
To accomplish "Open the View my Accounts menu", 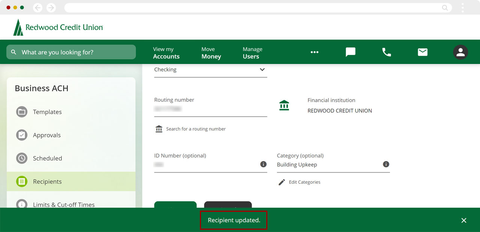I will pos(166,53).
